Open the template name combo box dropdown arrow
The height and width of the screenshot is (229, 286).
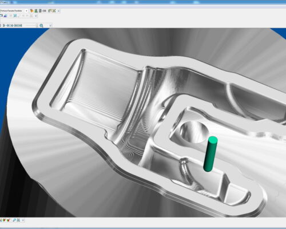[26, 11]
